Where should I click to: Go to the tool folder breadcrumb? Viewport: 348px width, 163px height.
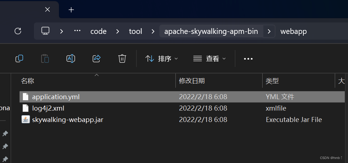(x=135, y=31)
